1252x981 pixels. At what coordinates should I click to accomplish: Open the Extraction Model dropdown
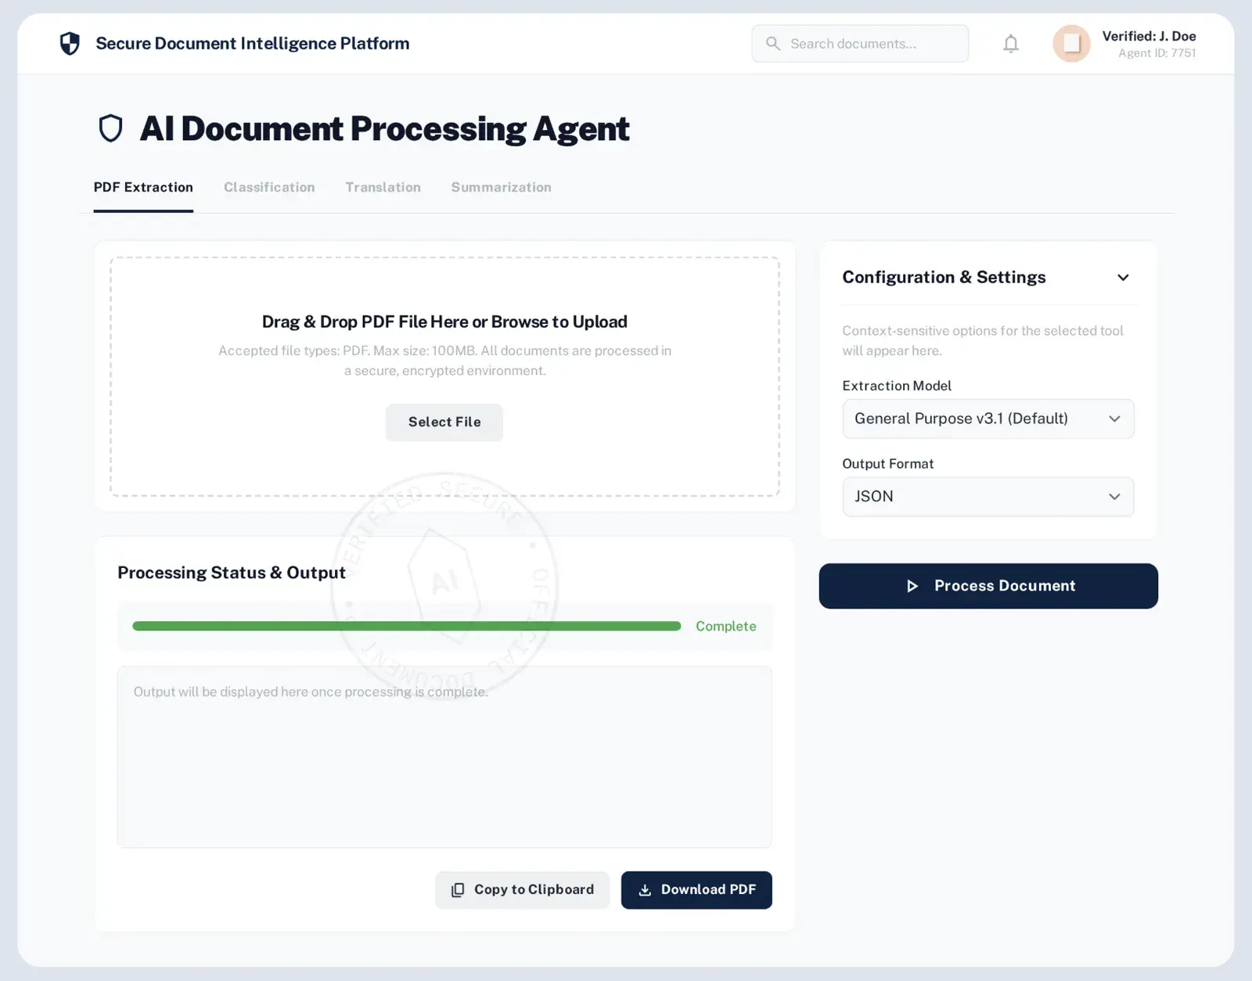tap(988, 419)
